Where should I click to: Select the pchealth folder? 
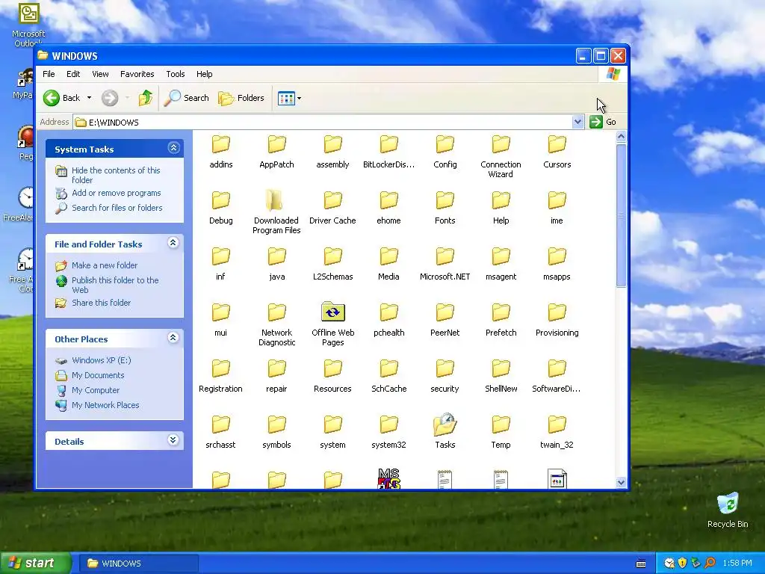388,320
